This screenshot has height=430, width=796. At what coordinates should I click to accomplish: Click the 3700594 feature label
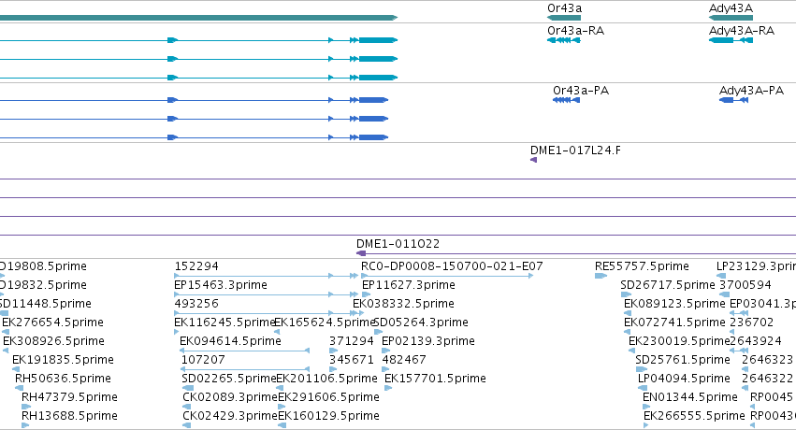point(745,285)
